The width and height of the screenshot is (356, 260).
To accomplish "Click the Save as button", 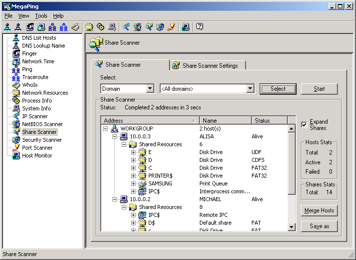I will tap(319, 226).
